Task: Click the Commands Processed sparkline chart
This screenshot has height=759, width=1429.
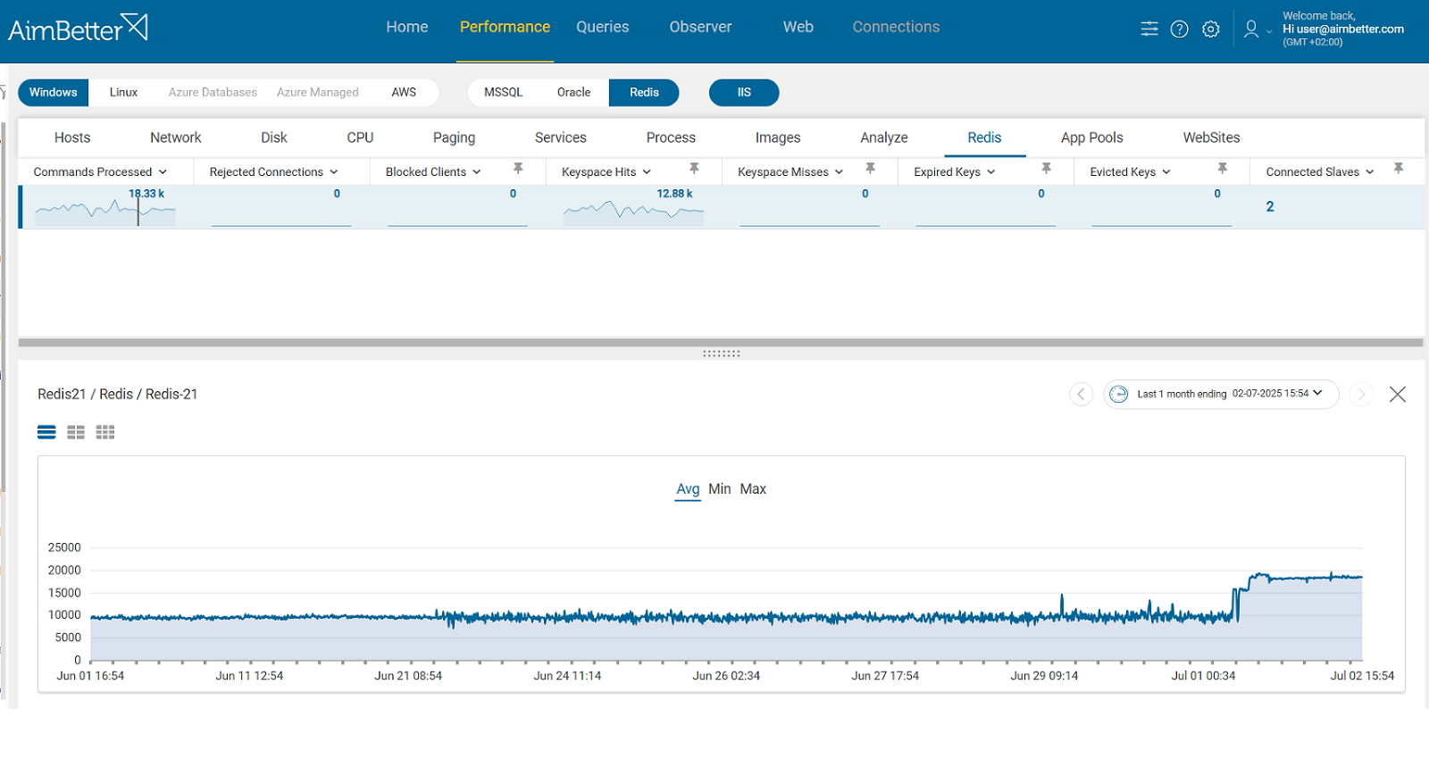Action: click(105, 213)
